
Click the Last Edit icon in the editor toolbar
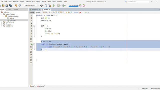(43, 12)
